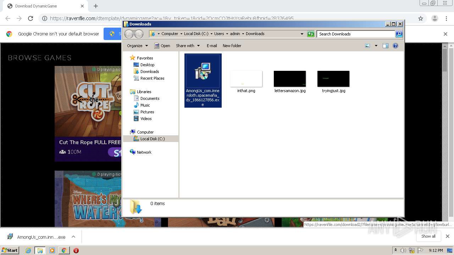
Task: Select the AmongUs exe installer file
Action: pos(203,80)
